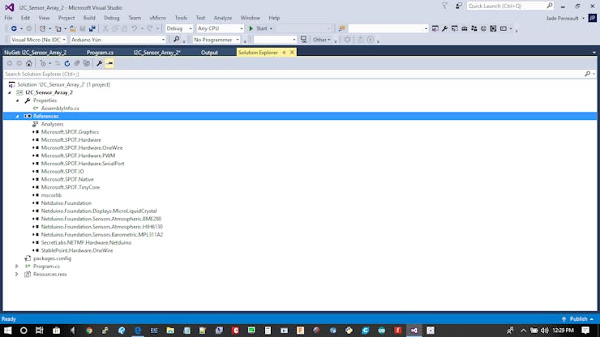Switch to the Output tab

209,53
